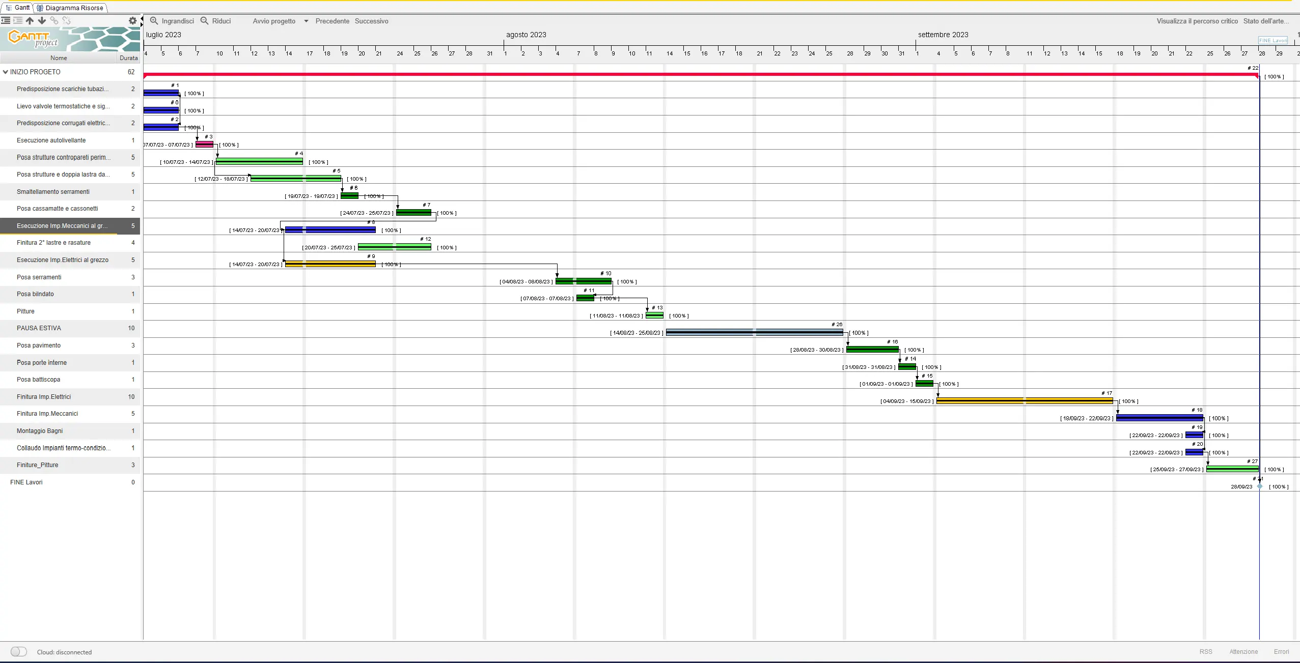Viewport: 1300px width, 663px height.
Task: Move selected task down with arrow
Action: click(42, 21)
